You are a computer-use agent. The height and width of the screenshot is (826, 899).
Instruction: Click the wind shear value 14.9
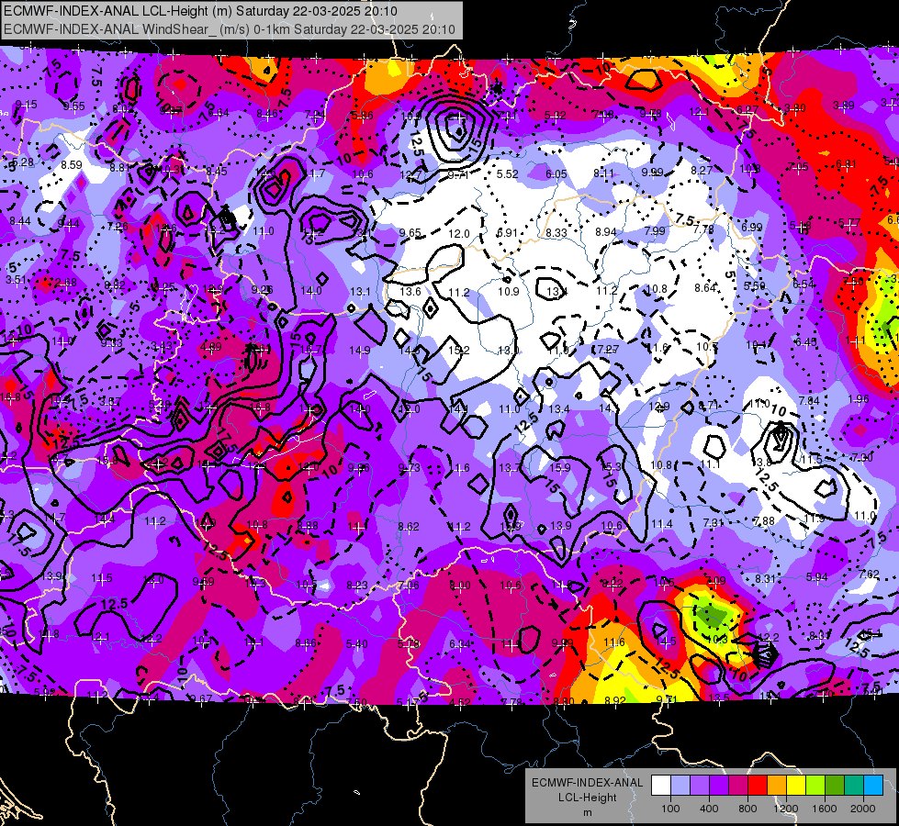(359, 350)
